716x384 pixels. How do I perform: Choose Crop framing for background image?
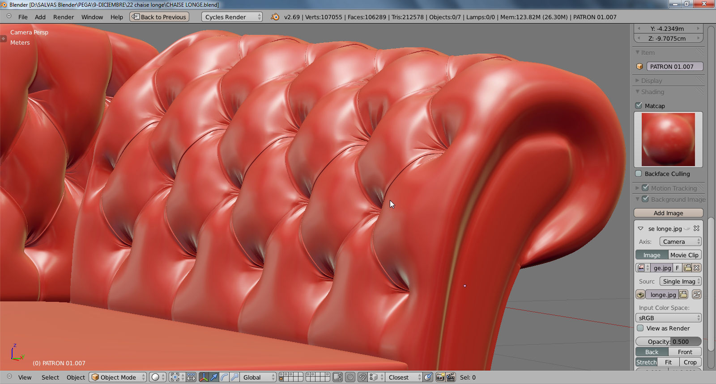690,362
